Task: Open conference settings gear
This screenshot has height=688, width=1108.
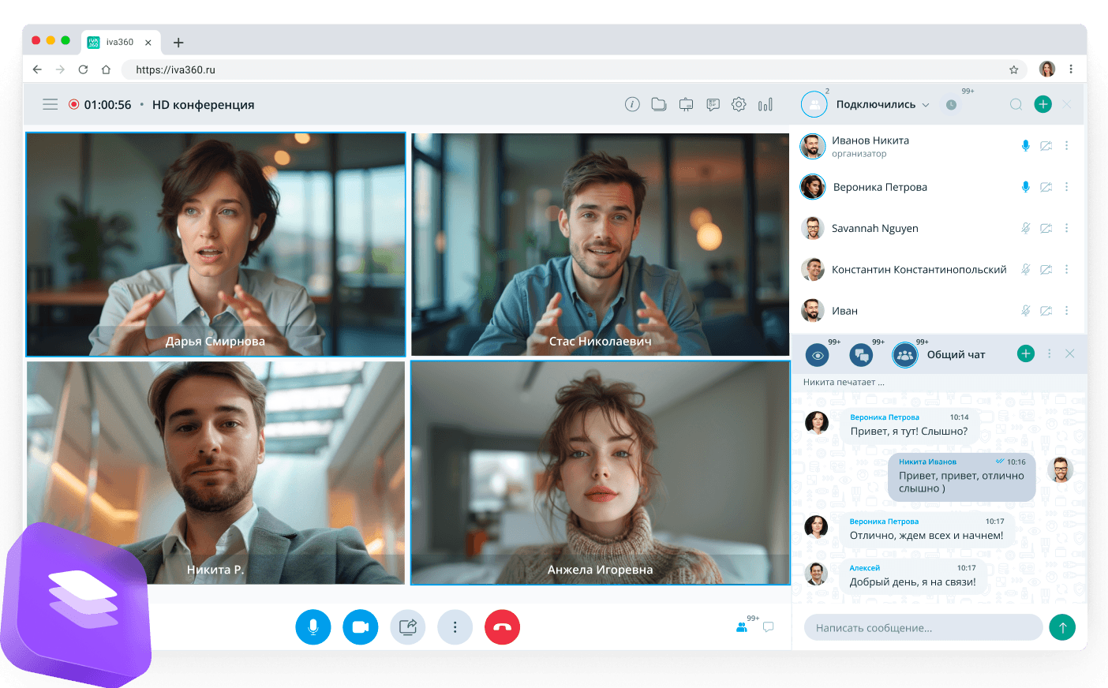Action: click(x=739, y=104)
